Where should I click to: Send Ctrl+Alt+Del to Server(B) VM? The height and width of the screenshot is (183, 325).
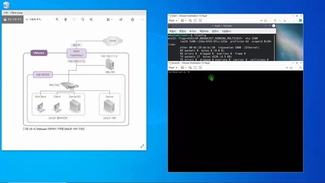click(190, 68)
